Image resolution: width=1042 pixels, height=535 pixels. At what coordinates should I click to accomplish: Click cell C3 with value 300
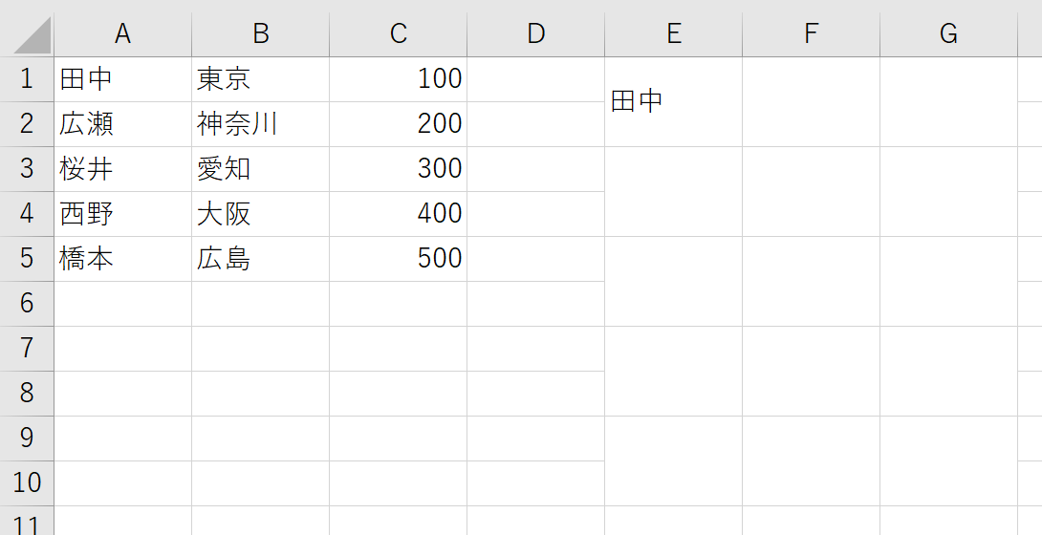click(x=398, y=168)
